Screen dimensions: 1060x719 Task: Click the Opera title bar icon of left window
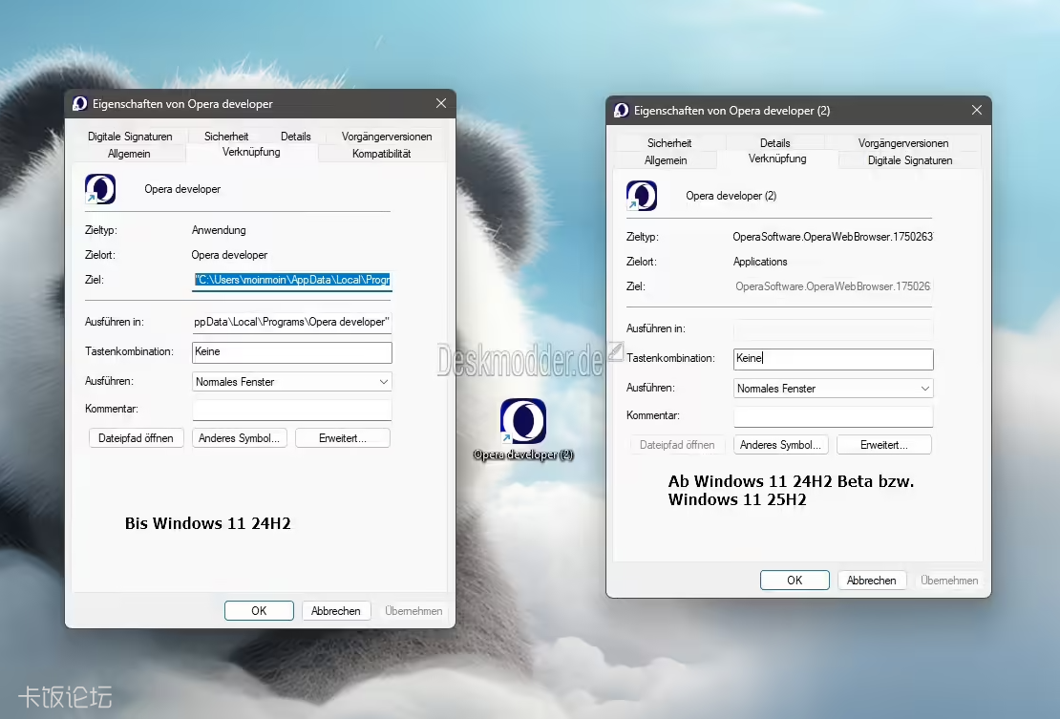click(x=80, y=103)
